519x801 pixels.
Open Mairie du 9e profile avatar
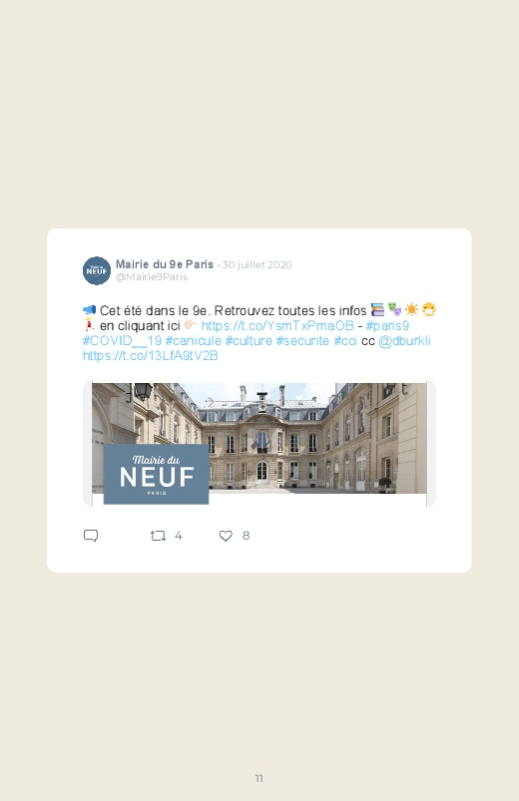[x=97, y=270]
